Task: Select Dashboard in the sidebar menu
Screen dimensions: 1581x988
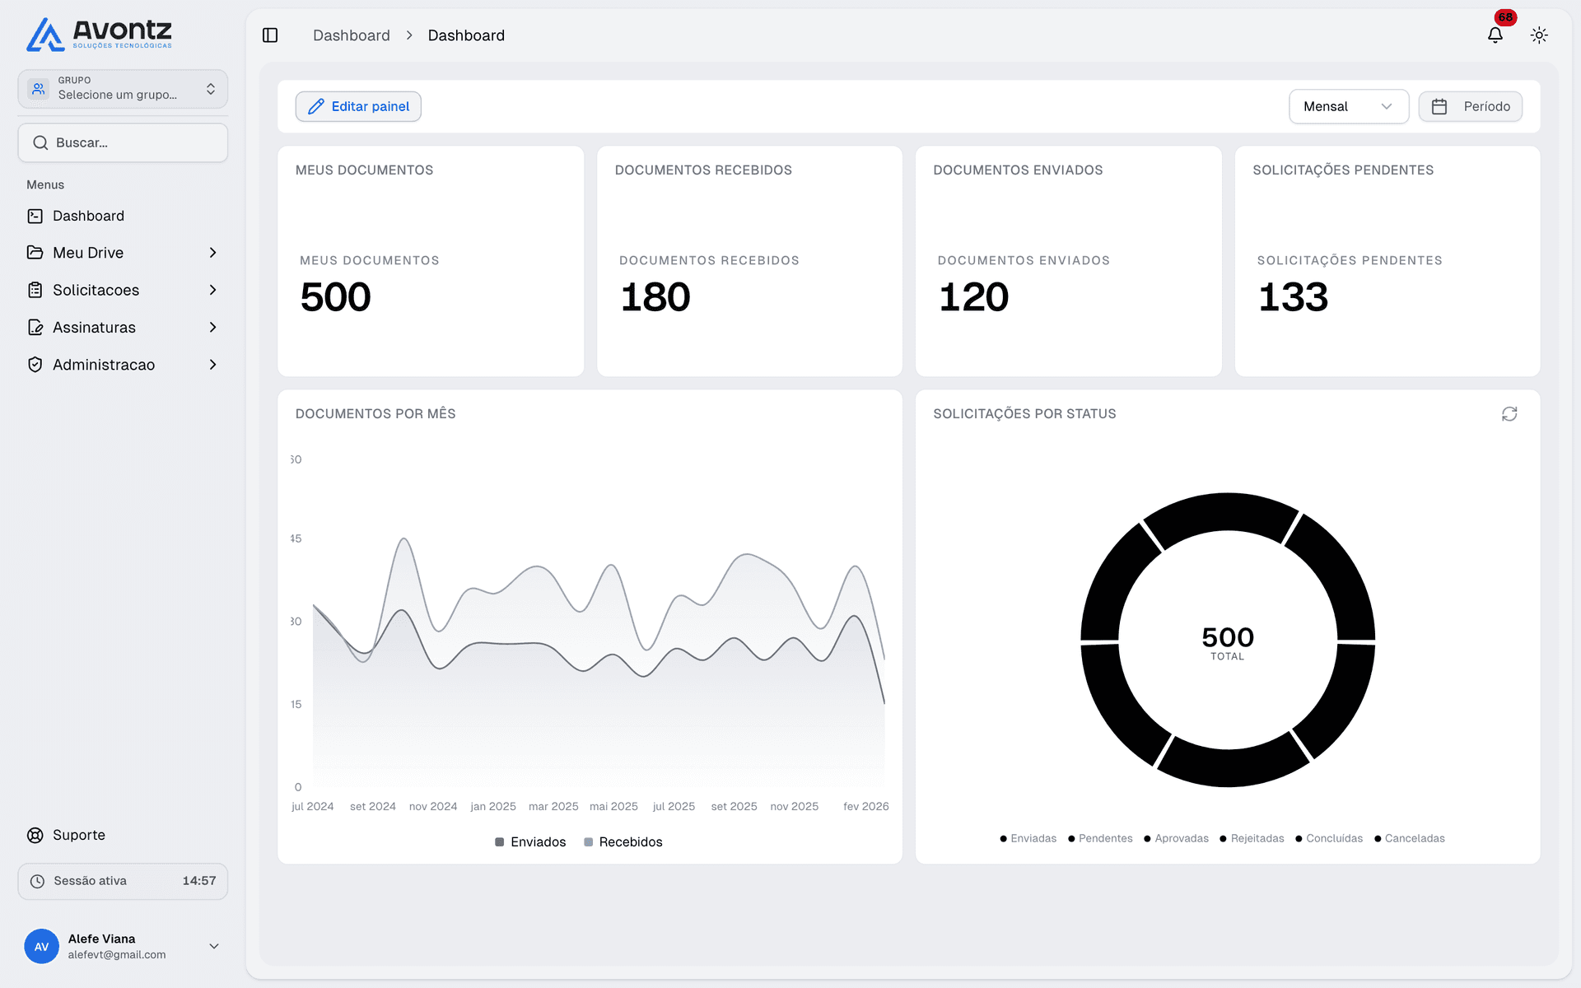Action: point(86,215)
